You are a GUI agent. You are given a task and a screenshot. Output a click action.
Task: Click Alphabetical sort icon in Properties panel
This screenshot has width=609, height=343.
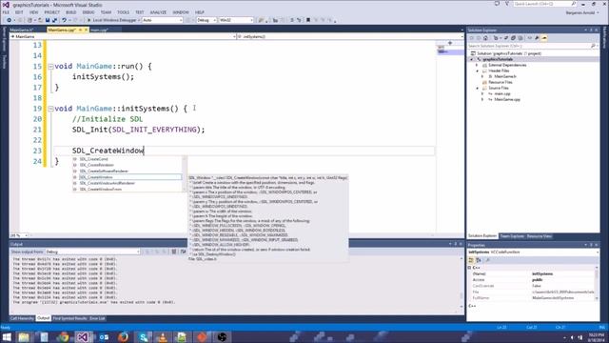coord(479,260)
